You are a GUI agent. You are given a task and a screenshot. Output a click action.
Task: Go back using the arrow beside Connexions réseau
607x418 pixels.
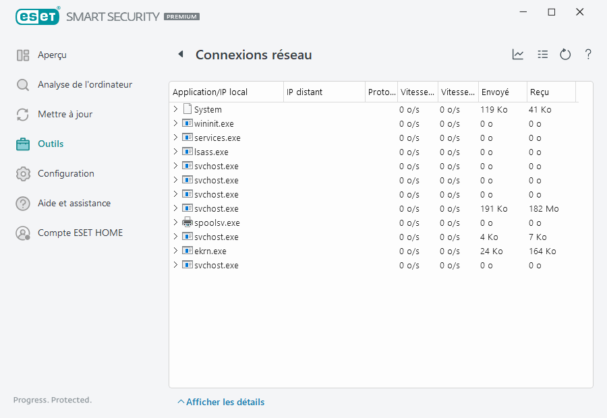181,55
